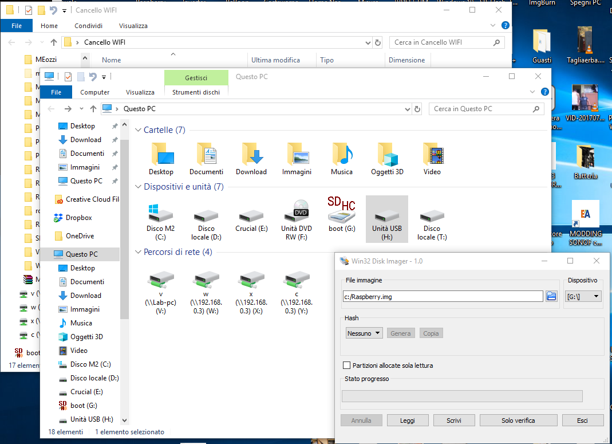Collapse the Cartelle (7) group
Screen dimensions: 612x444
pos(138,130)
